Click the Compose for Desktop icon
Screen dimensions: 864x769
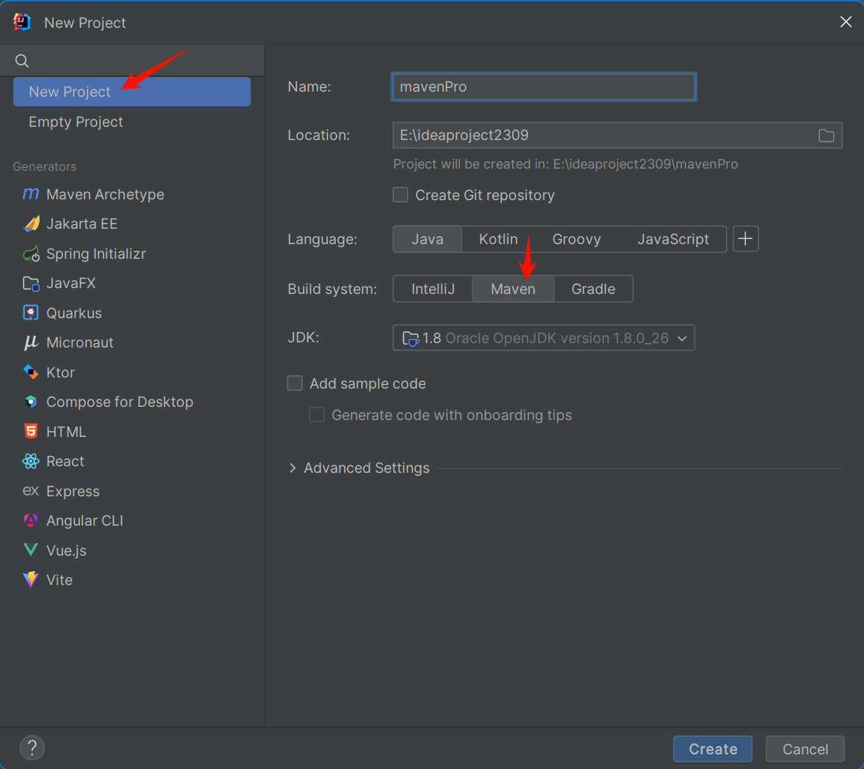click(x=31, y=402)
